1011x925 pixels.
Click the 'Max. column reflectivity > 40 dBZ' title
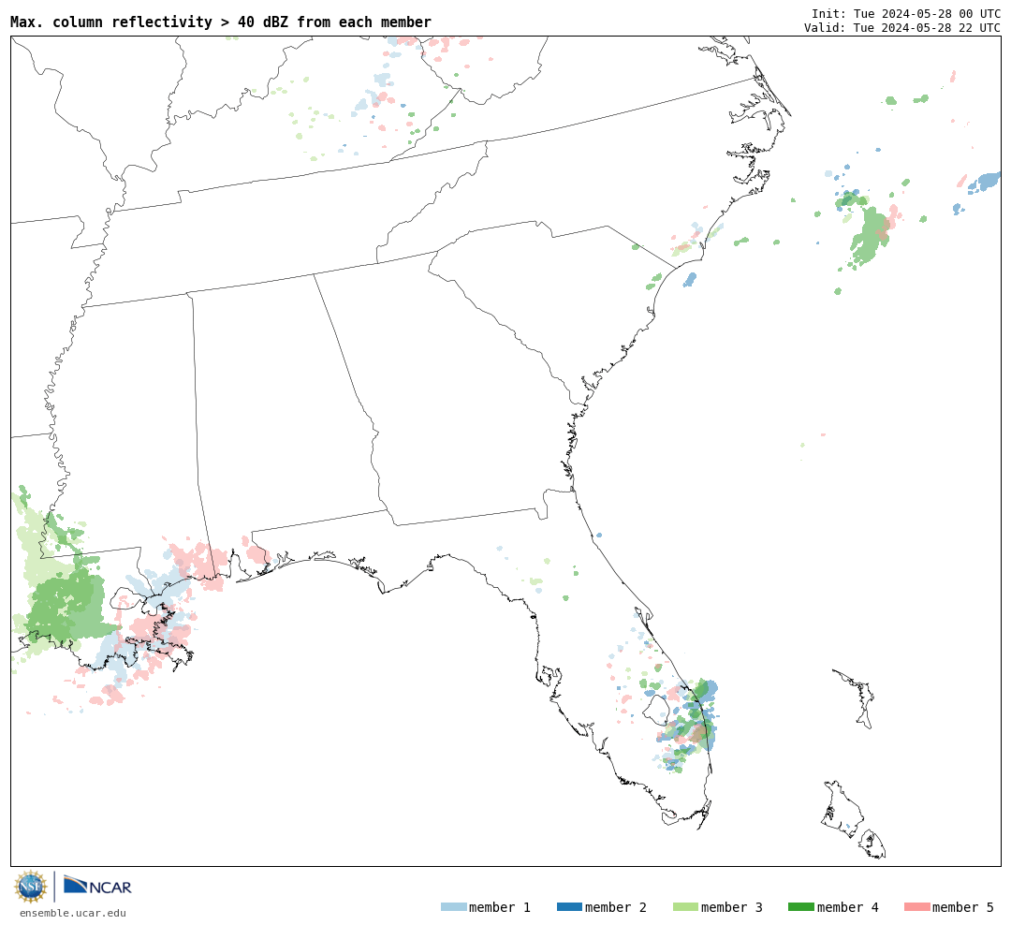221,22
